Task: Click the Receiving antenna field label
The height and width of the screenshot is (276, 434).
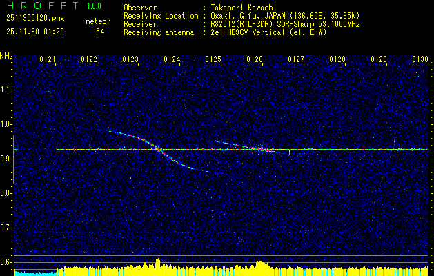Action: (159, 32)
